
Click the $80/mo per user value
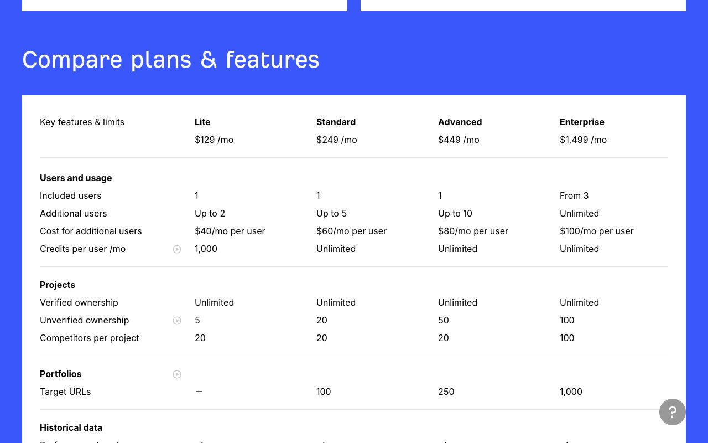pyautogui.click(x=473, y=231)
